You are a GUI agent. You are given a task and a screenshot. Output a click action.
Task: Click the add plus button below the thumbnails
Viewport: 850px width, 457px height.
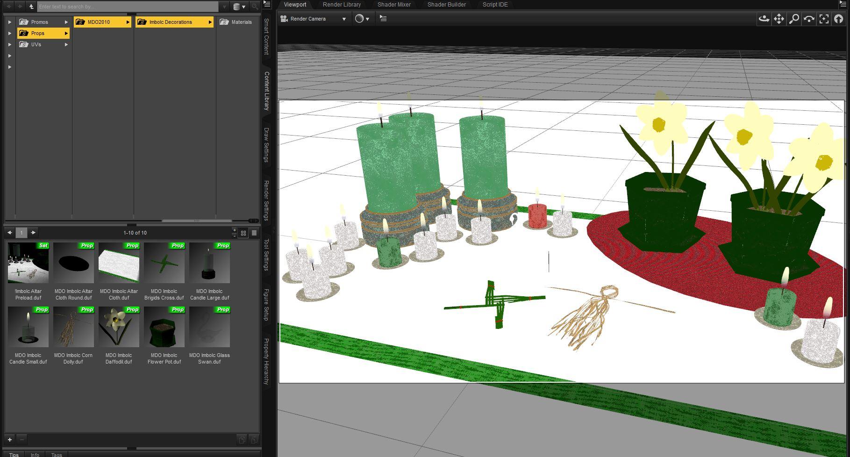click(x=10, y=439)
